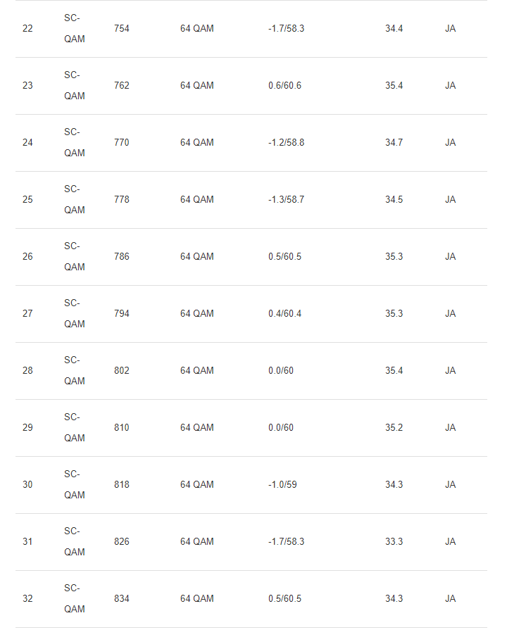Click power reading 0.4/60.4

pyautogui.click(x=284, y=314)
